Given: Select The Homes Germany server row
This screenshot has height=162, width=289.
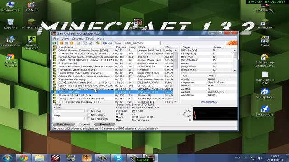Looking at the screenshot, I should click(113, 79).
